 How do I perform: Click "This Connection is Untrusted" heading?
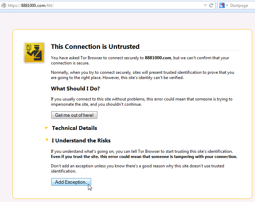(95, 47)
